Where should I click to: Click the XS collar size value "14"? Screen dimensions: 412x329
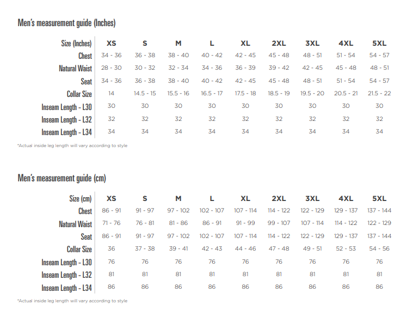click(111, 94)
